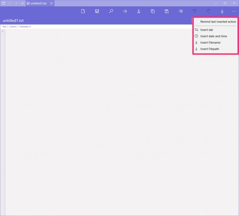Click line number 1 in gutter
239x216 pixels.
tap(2, 31)
